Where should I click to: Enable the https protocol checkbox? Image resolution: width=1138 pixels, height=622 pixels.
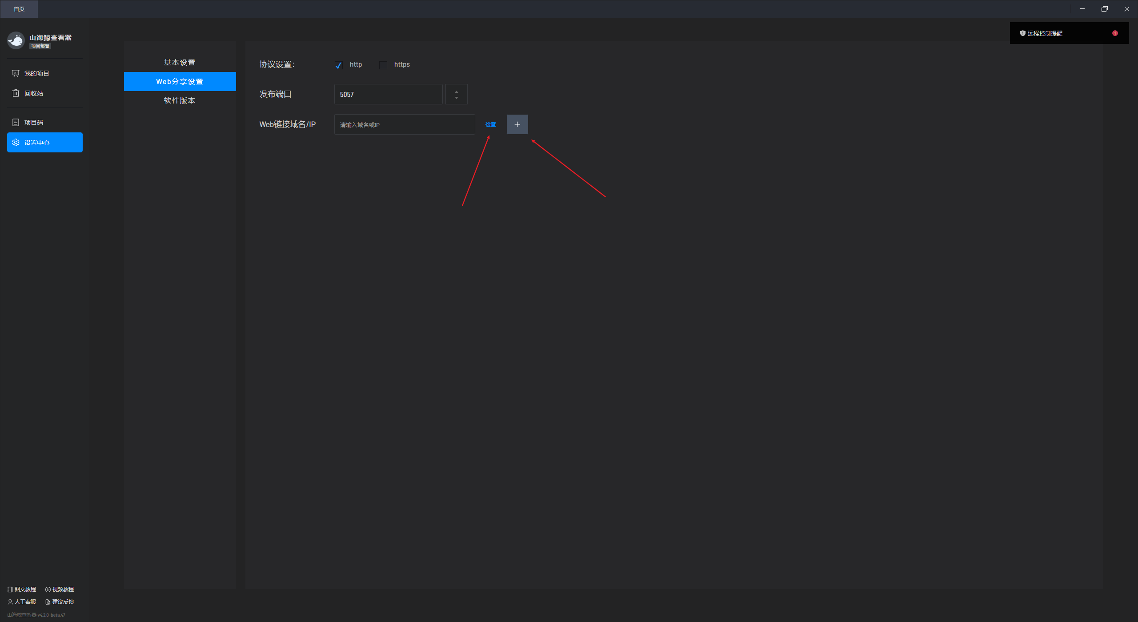point(383,65)
